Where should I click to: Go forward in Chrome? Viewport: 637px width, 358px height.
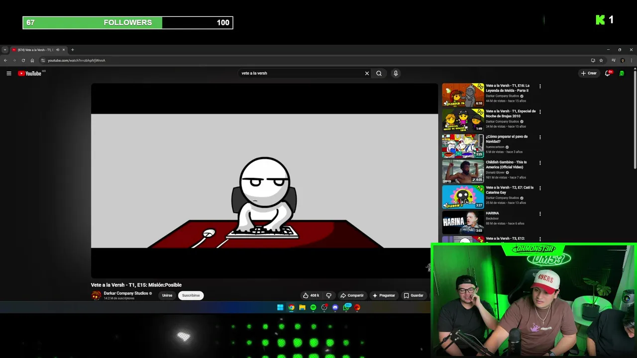coord(14,60)
